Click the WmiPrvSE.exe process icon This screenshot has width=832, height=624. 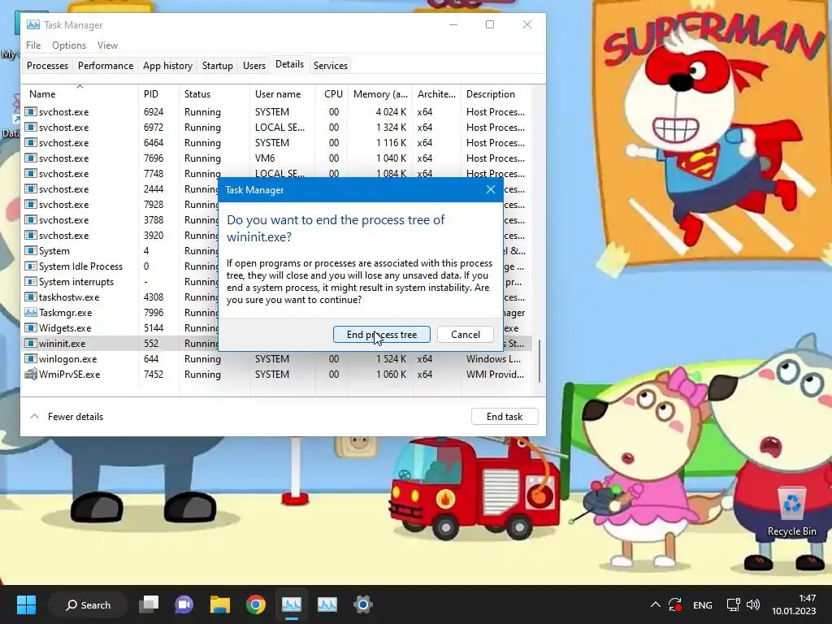pos(31,374)
